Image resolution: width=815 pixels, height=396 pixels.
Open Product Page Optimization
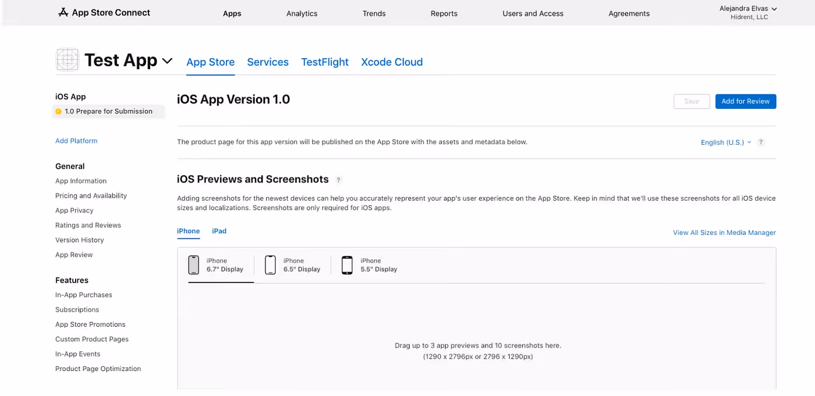point(98,369)
